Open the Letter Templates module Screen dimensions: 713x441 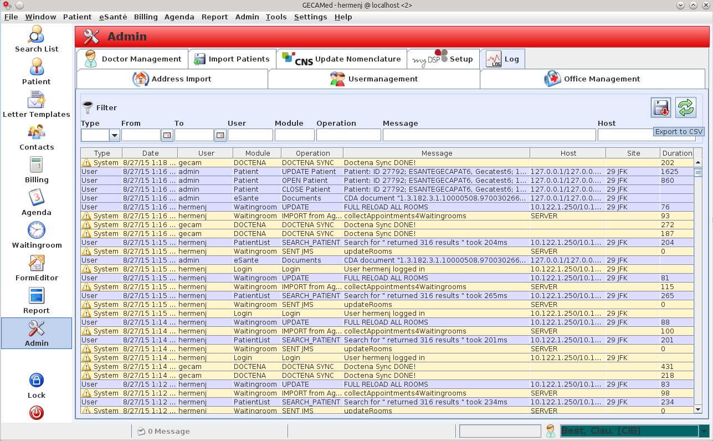click(x=37, y=101)
